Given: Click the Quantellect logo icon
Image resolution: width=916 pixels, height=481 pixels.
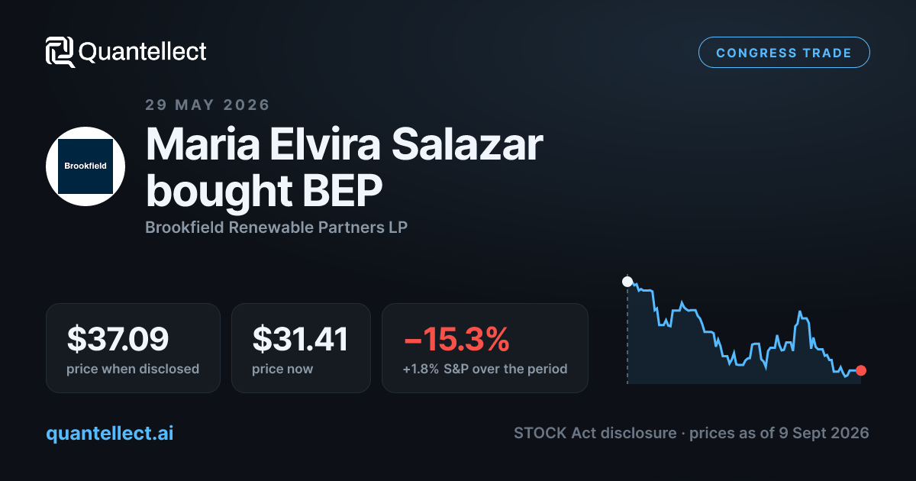Looking at the screenshot, I should [x=60, y=52].
